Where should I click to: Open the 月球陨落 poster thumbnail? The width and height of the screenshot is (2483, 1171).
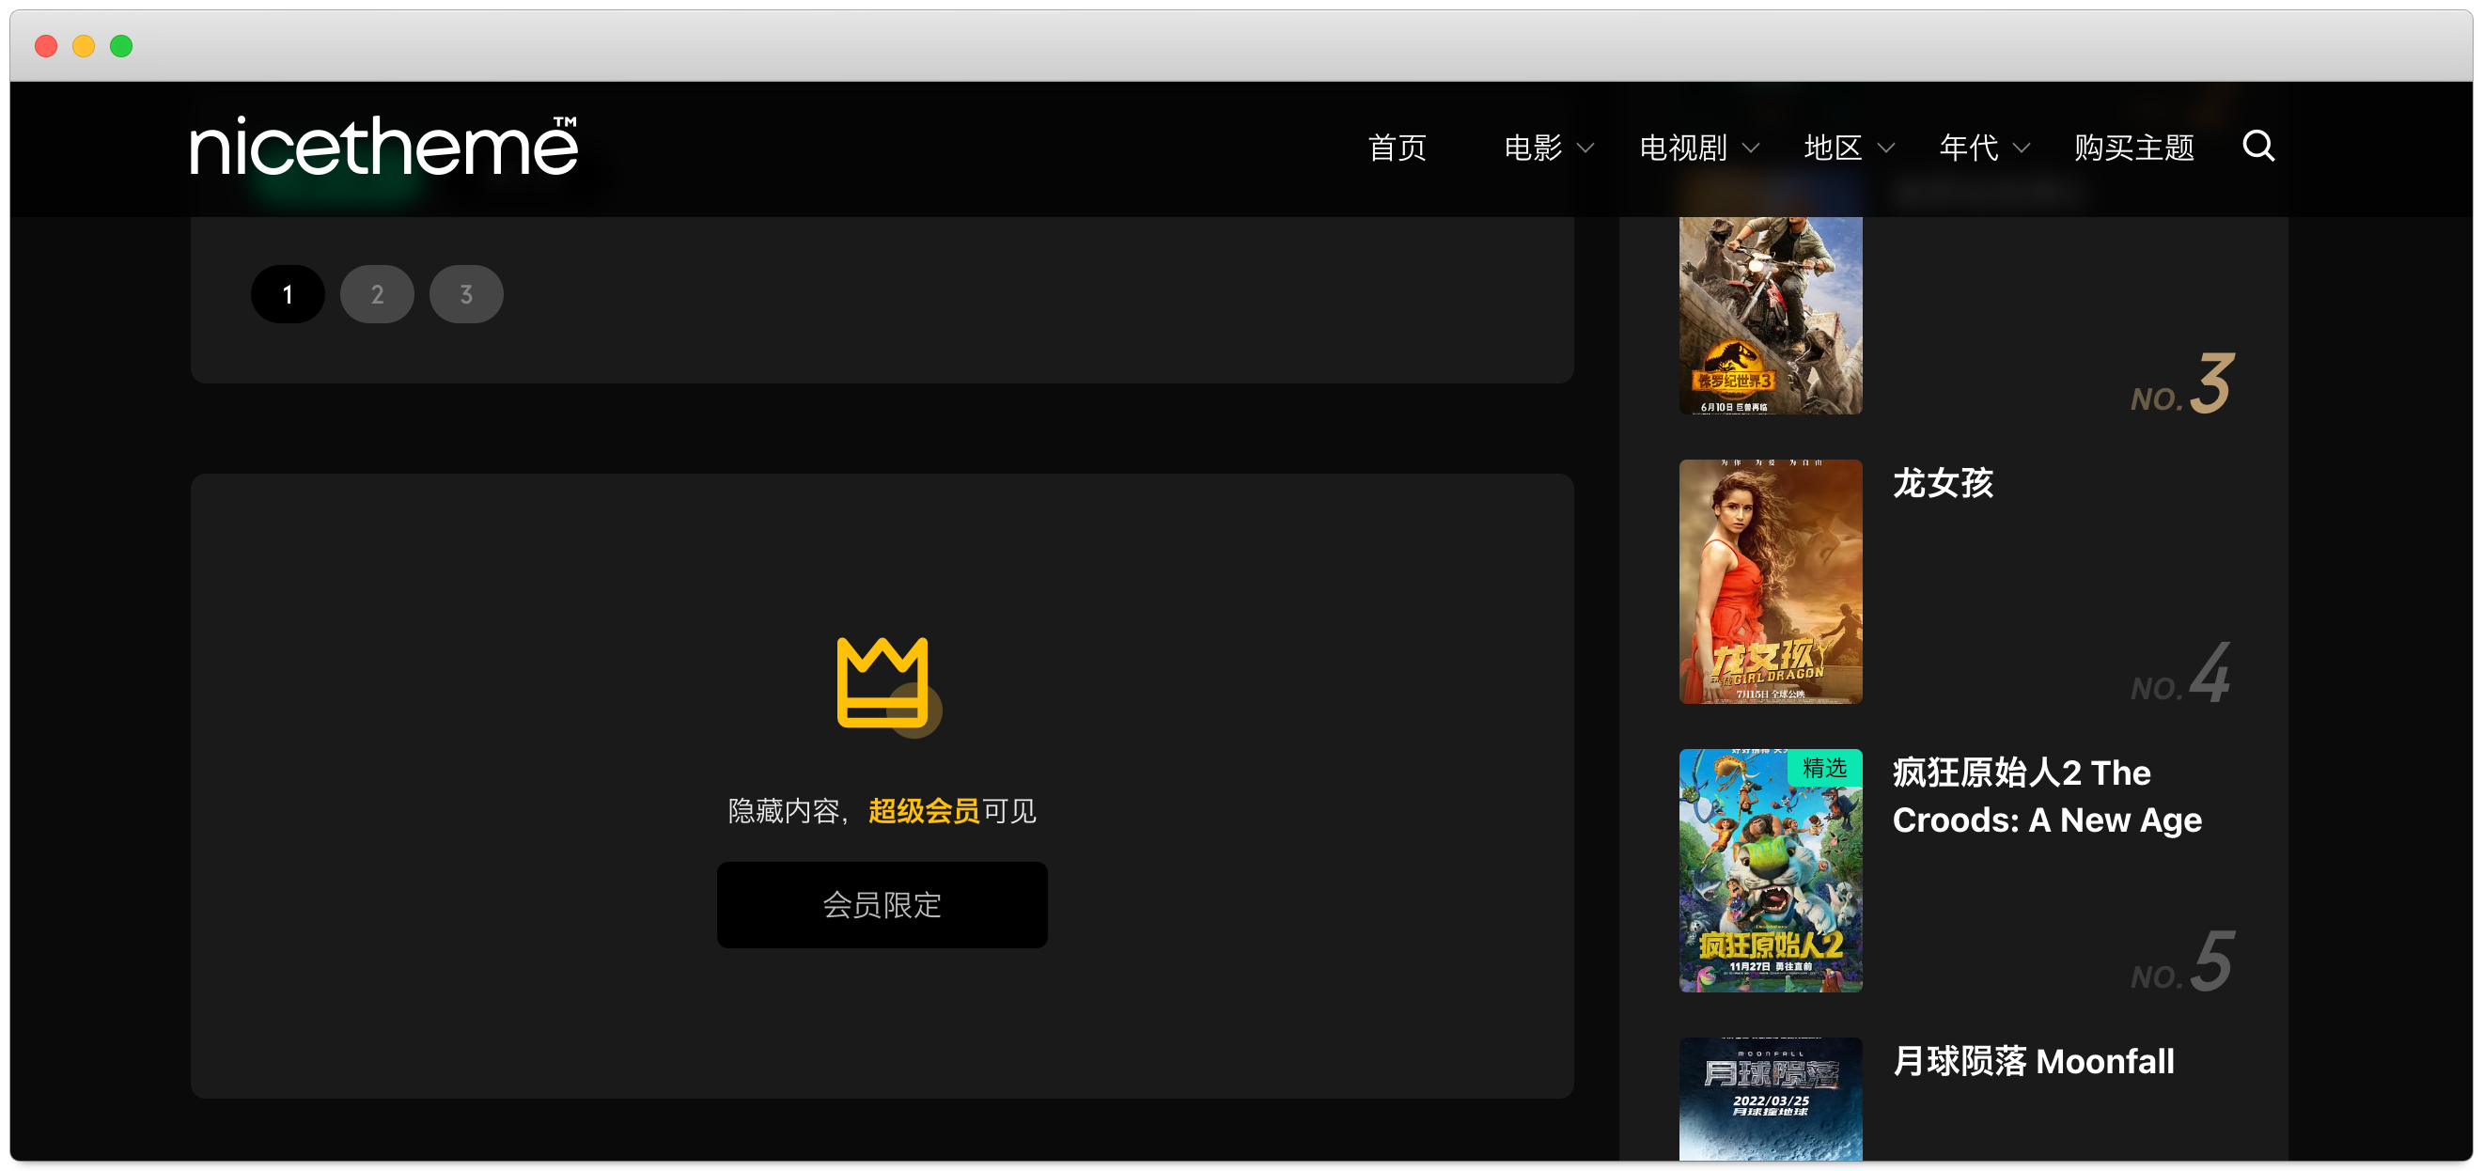pyautogui.click(x=1771, y=1099)
